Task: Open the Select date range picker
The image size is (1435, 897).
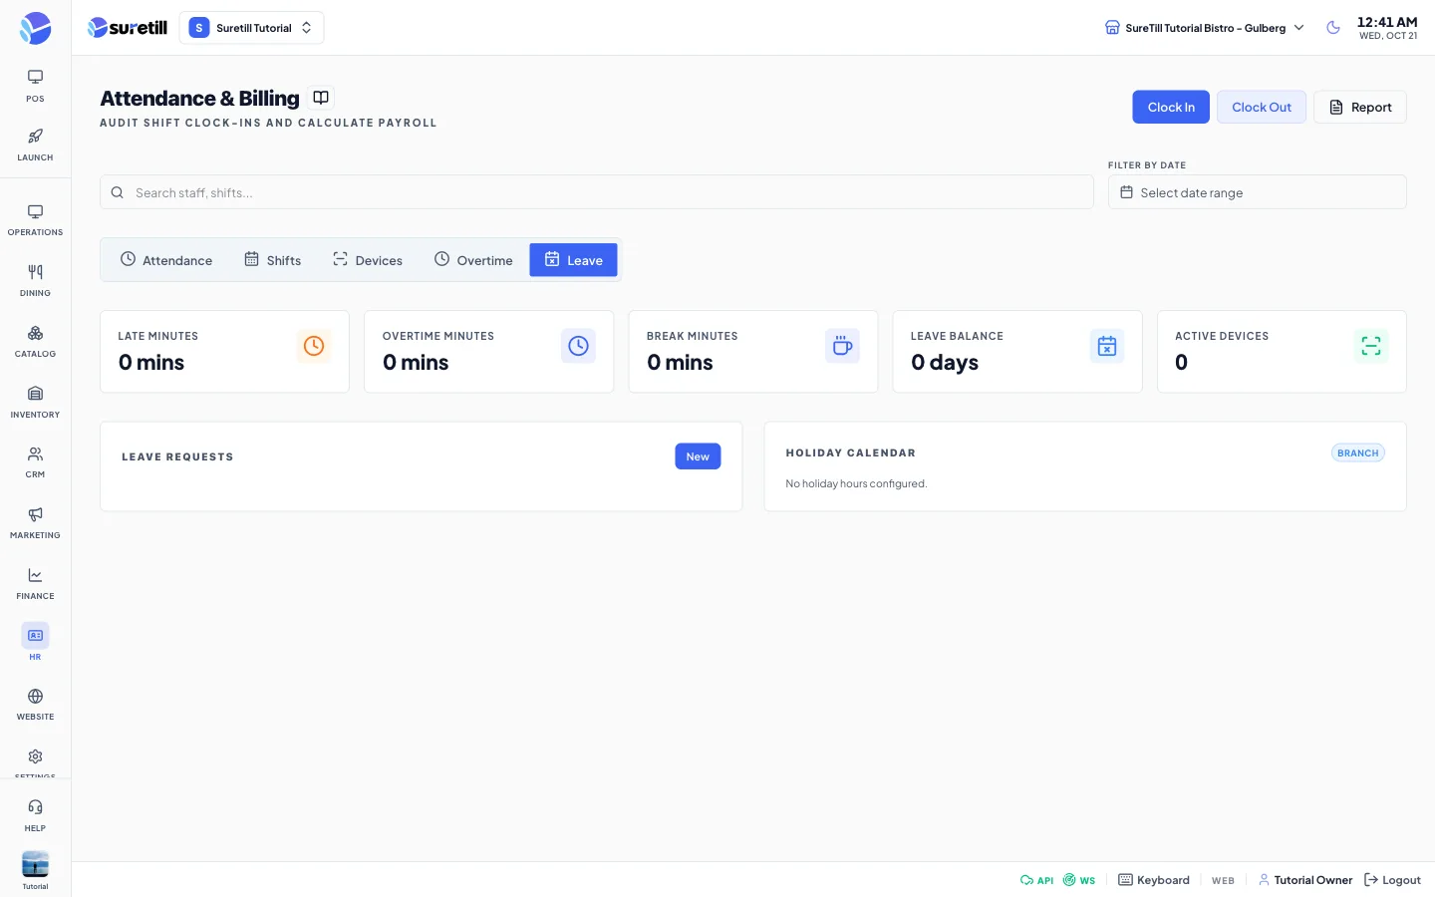Action: tap(1257, 192)
